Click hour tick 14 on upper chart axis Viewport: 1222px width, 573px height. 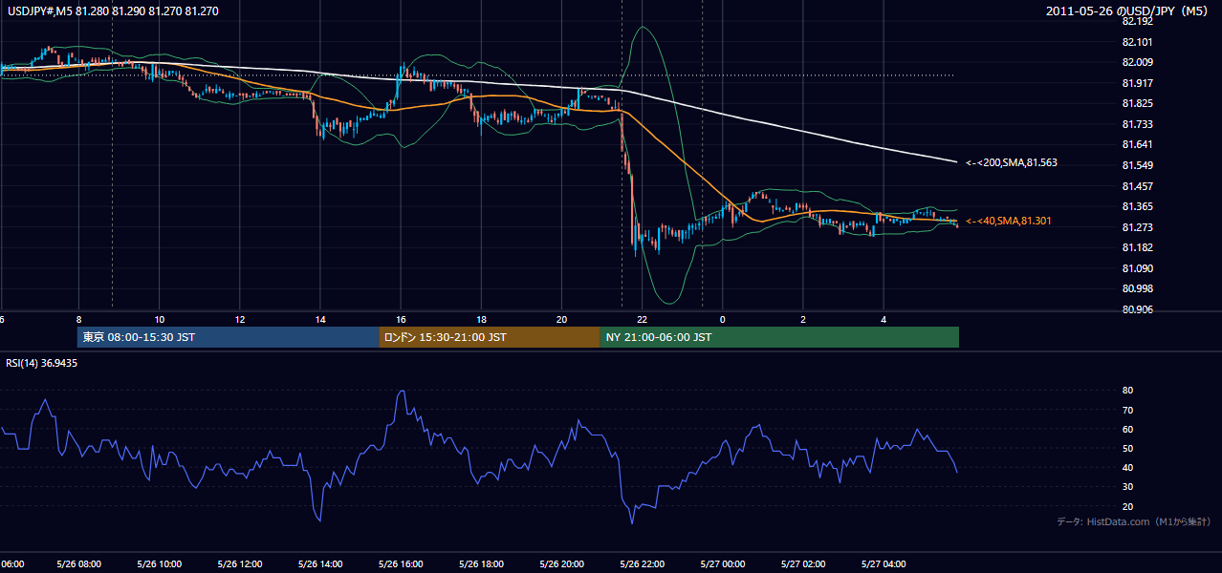pos(319,319)
